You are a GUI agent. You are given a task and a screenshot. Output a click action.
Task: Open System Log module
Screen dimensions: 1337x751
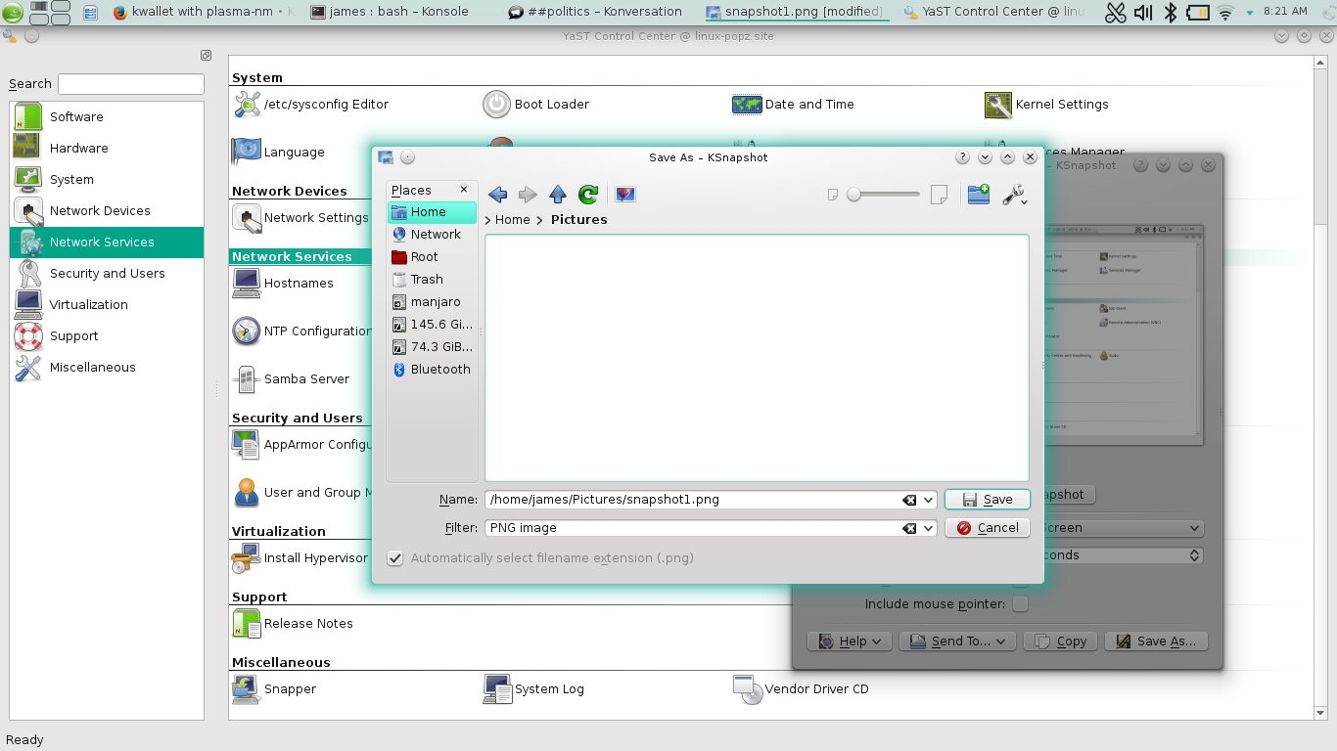coord(533,689)
